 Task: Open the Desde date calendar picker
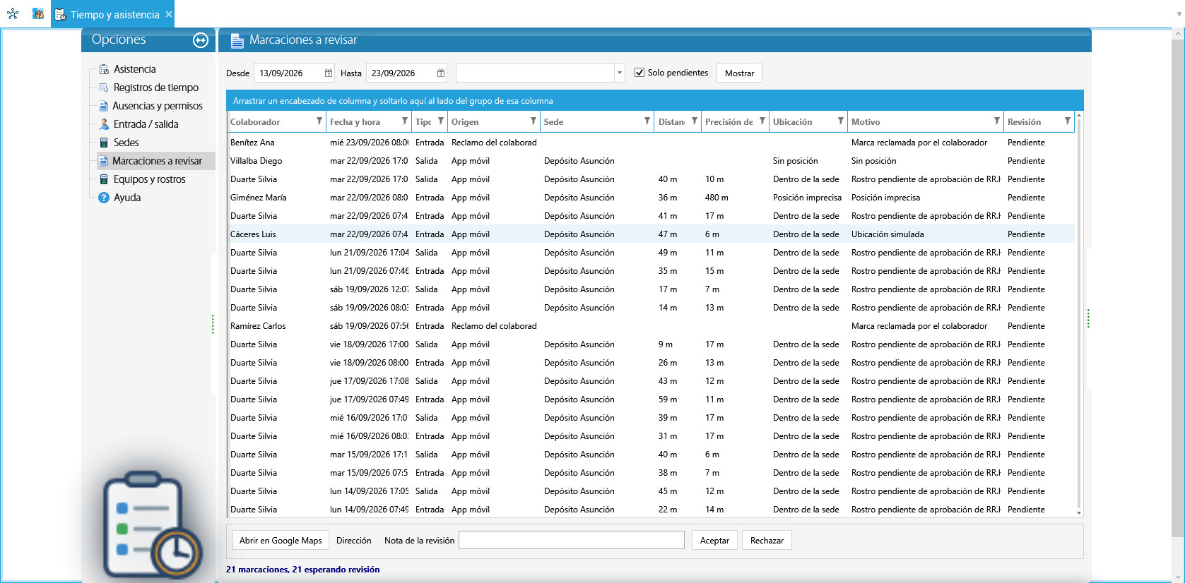tap(329, 73)
